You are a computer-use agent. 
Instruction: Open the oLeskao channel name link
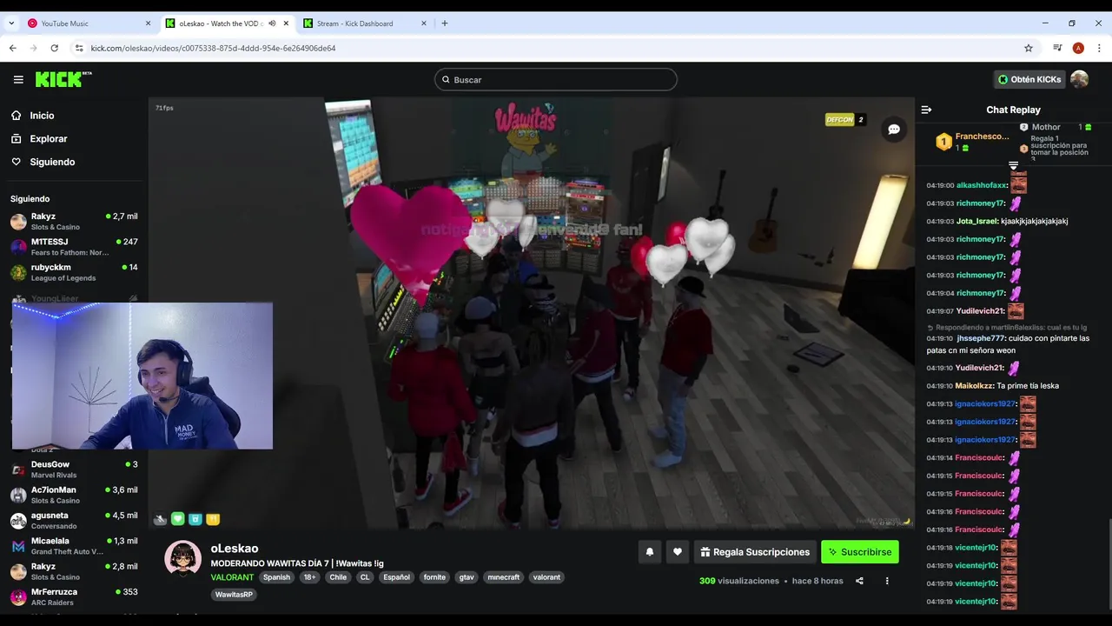tap(235, 549)
